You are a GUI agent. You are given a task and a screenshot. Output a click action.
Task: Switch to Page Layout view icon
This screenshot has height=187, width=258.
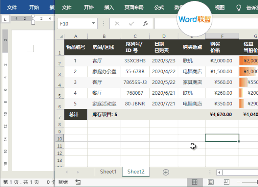(211, 182)
